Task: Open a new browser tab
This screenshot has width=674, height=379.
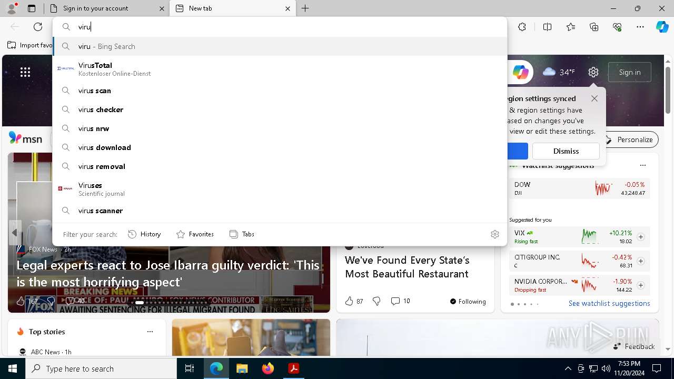Action: tap(305, 8)
